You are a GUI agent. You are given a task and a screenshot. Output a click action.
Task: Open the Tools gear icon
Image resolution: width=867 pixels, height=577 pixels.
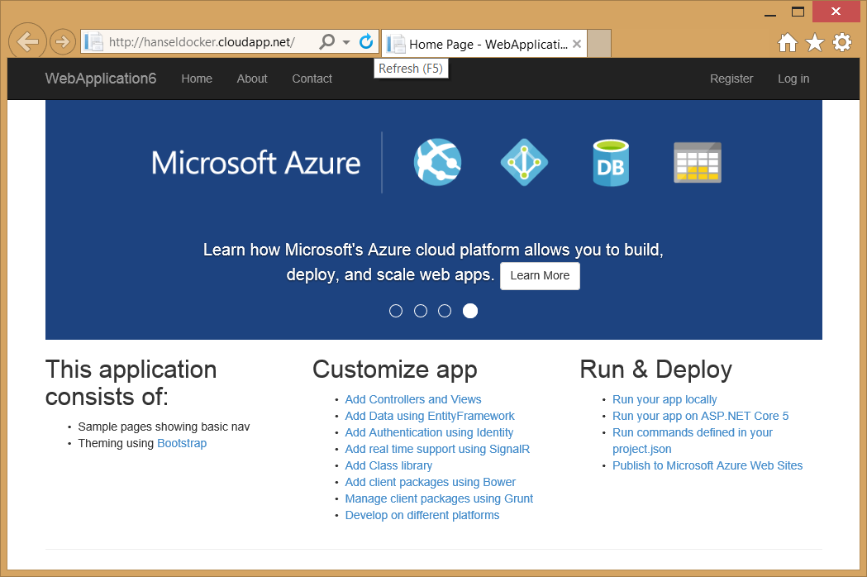[842, 42]
